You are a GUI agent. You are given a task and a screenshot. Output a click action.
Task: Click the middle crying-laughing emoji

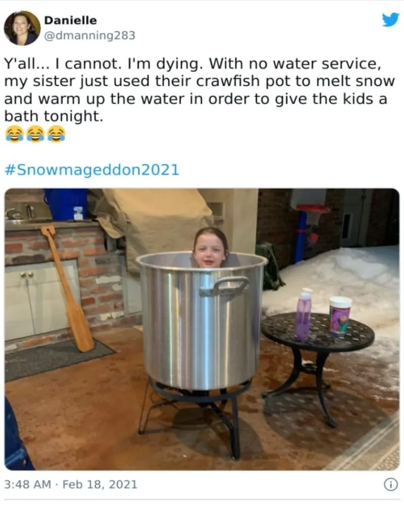(x=35, y=134)
